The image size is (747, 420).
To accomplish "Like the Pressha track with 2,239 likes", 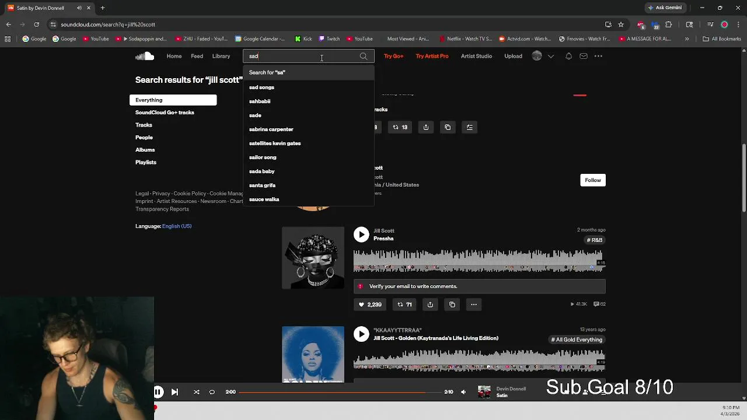I will pyautogui.click(x=370, y=304).
